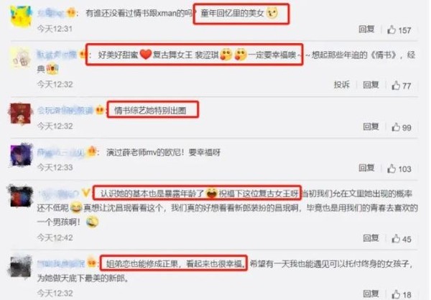Tap thumbs-up next to 103
Image resolution: width=431 pixels, height=300 pixels.
391,168
